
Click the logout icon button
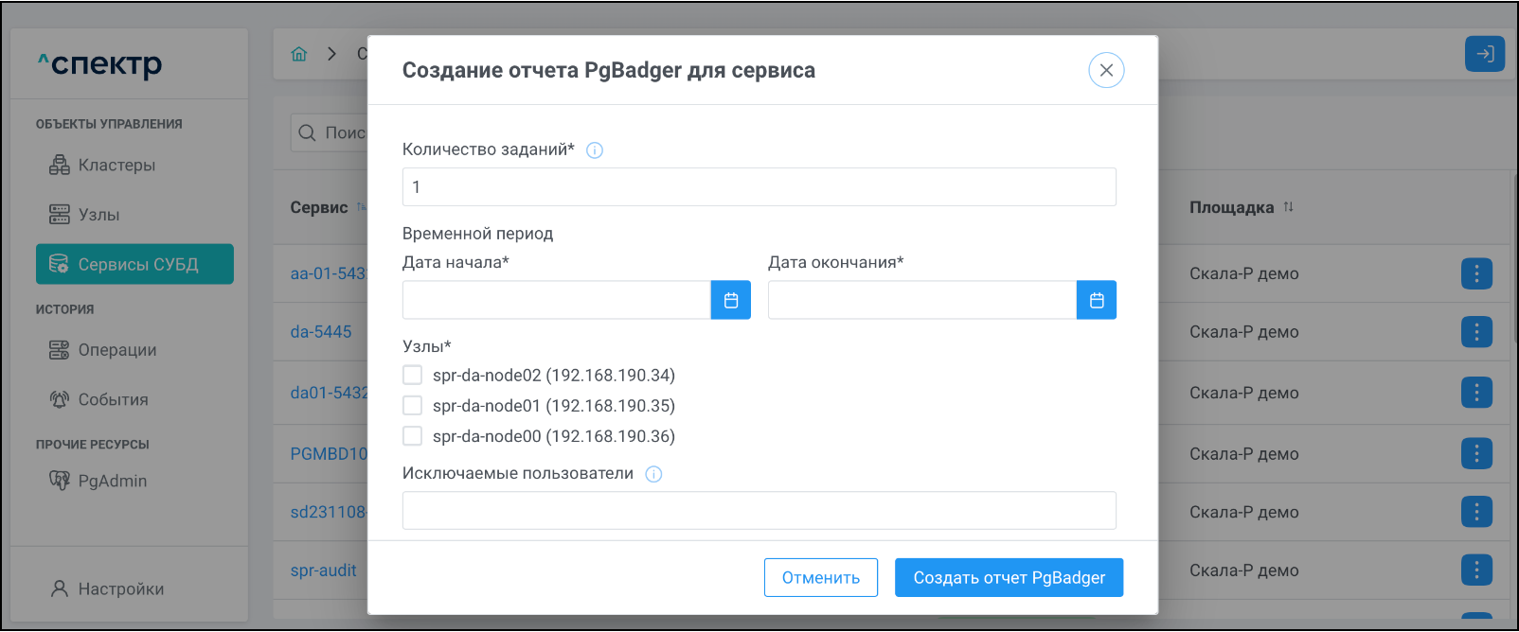(1485, 54)
